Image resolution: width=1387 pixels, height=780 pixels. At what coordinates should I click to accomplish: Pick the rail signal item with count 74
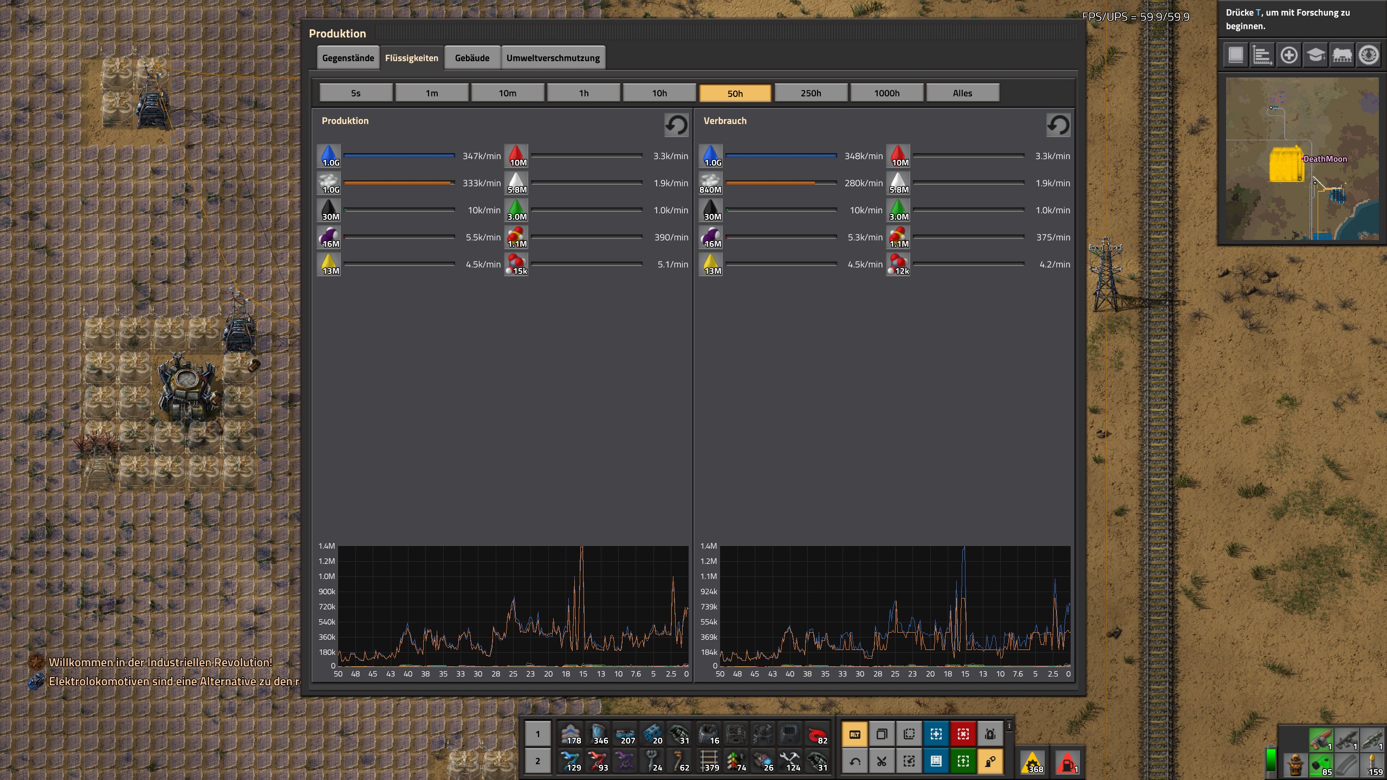[736, 760]
